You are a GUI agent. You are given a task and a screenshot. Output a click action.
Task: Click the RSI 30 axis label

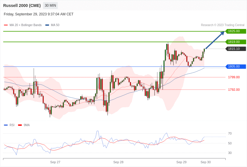pyautogui.click(x=230, y=153)
